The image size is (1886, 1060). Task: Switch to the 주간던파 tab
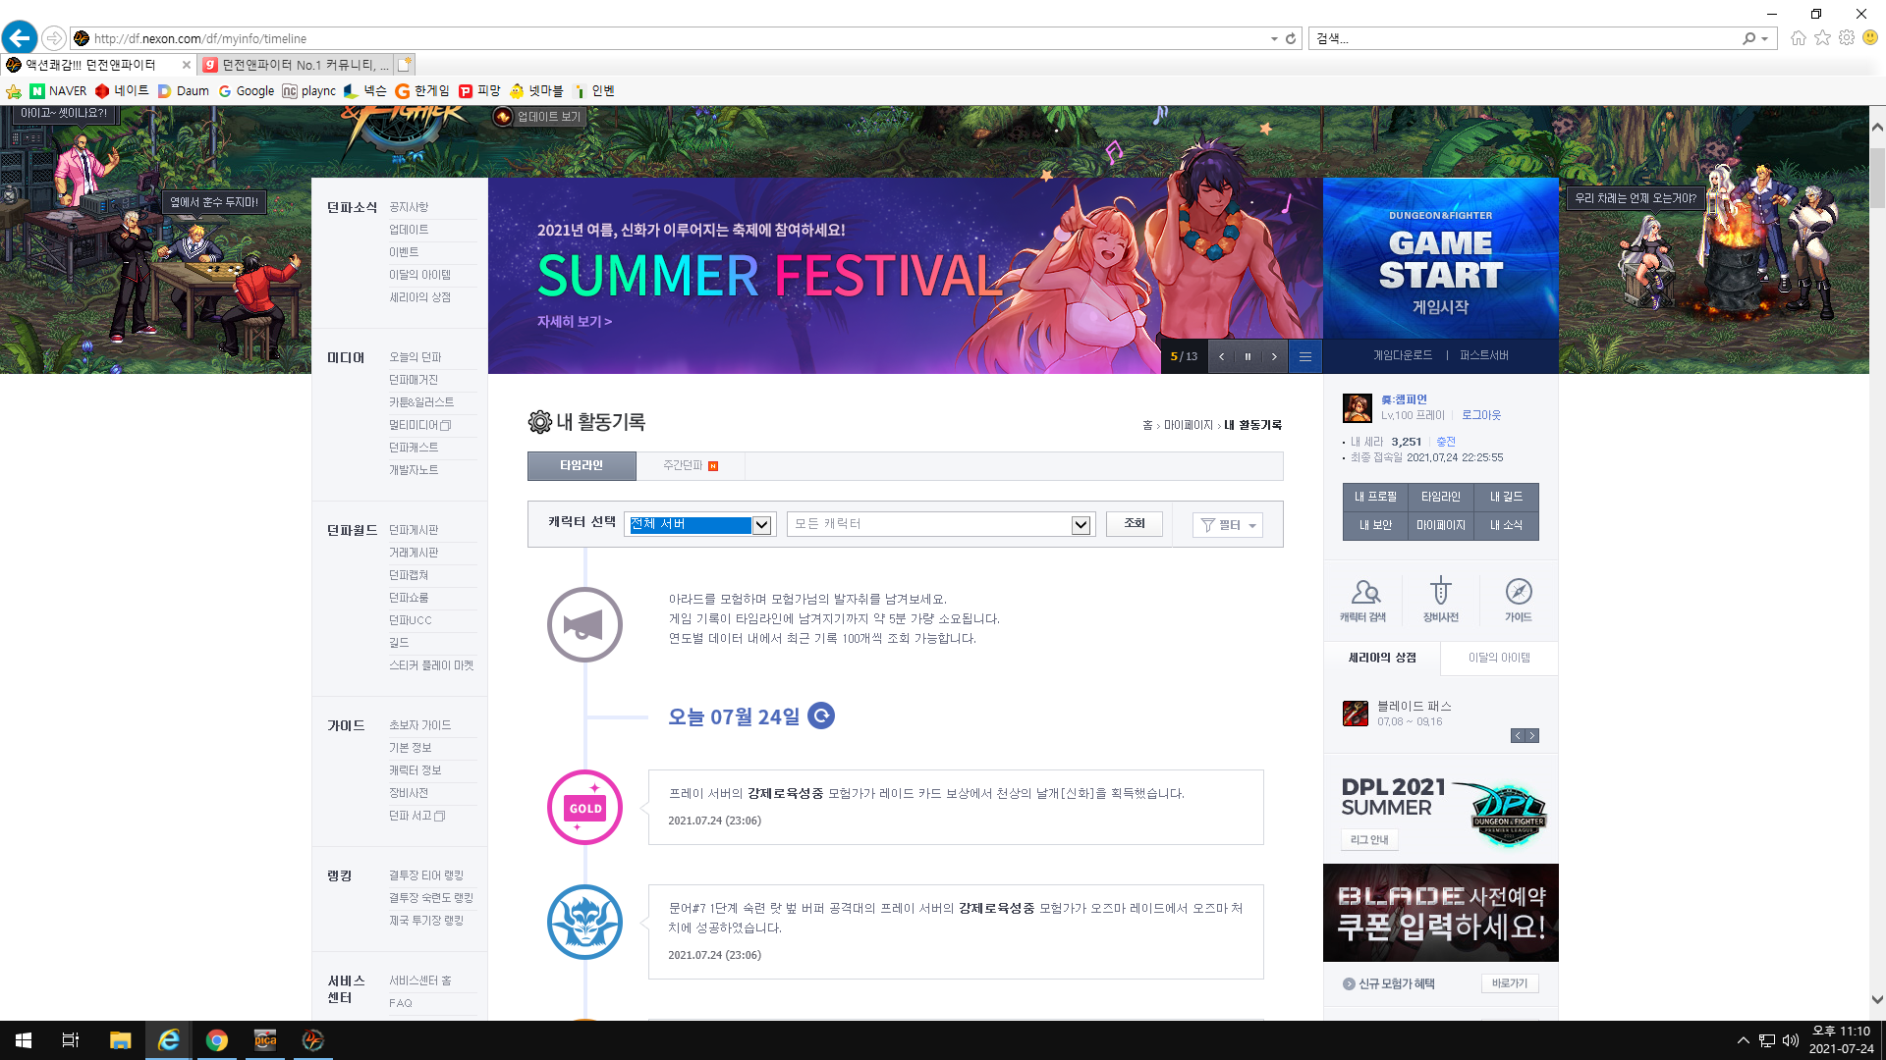point(691,465)
